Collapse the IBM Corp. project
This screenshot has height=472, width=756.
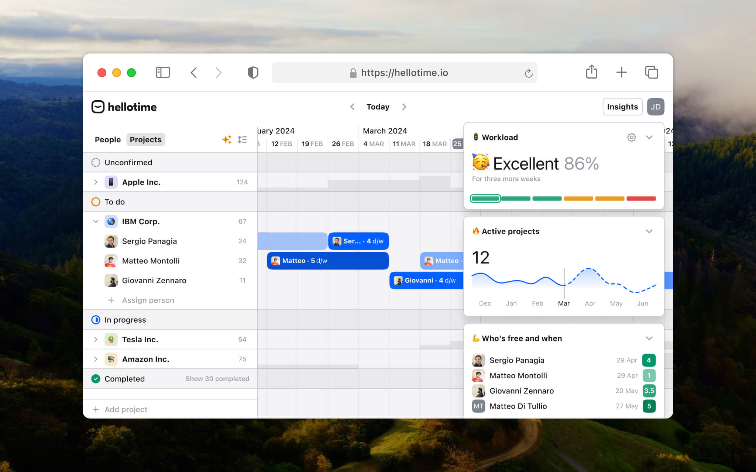pyautogui.click(x=96, y=221)
